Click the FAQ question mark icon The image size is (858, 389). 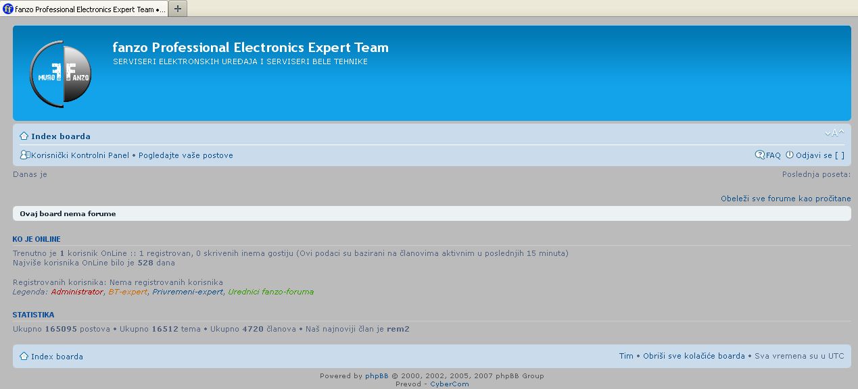pos(760,155)
